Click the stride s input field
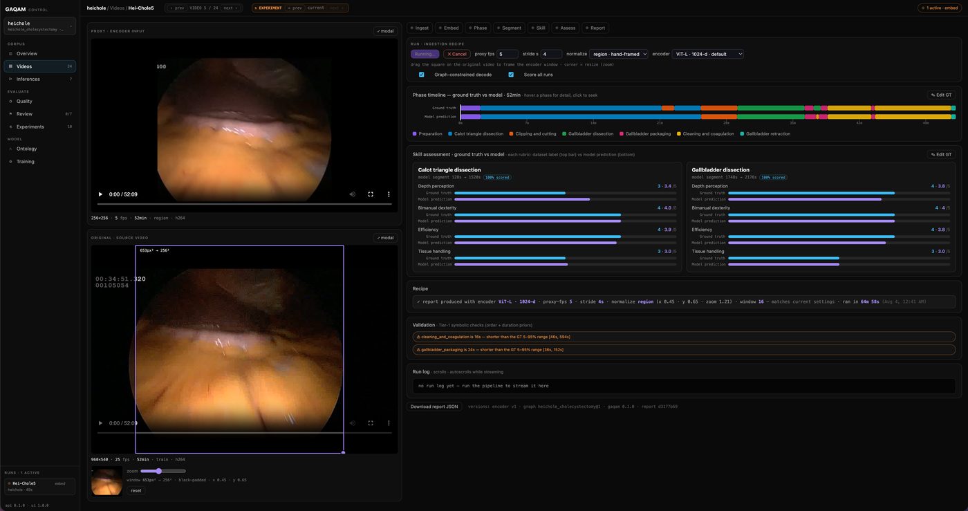Image resolution: width=968 pixels, height=511 pixels. [x=552, y=54]
